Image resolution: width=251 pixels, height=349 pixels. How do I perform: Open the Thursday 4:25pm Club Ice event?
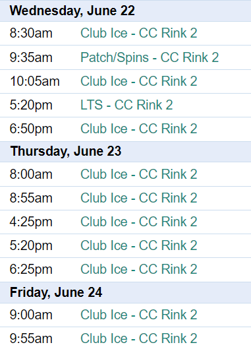139,222
